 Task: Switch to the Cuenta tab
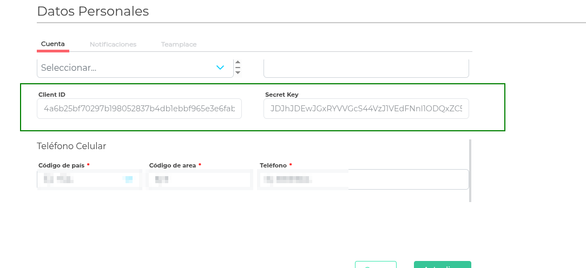point(53,44)
